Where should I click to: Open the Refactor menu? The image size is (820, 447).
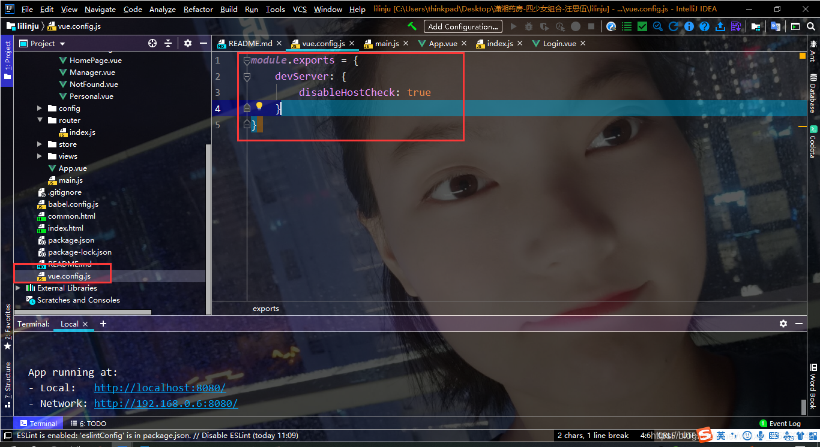tap(198, 9)
